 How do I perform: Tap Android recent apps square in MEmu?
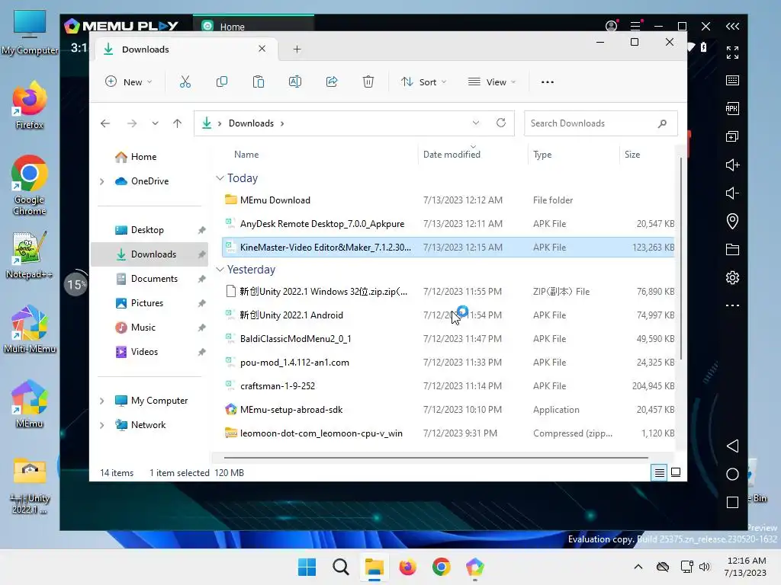732,503
